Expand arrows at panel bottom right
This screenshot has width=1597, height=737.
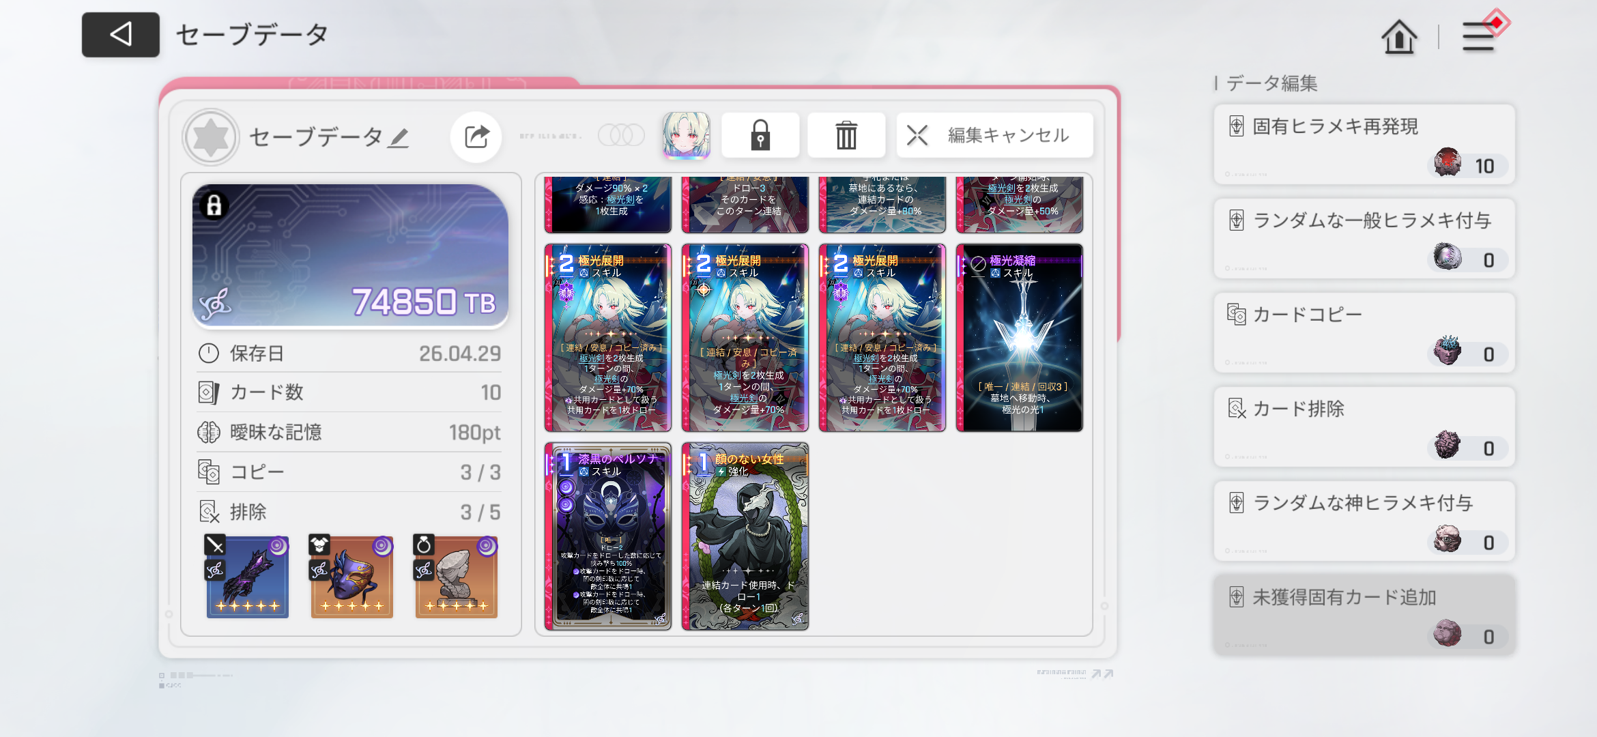pyautogui.click(x=1102, y=674)
